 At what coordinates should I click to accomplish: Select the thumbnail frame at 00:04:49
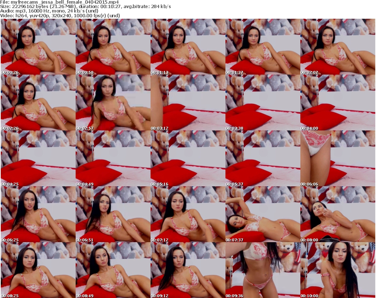113,159
